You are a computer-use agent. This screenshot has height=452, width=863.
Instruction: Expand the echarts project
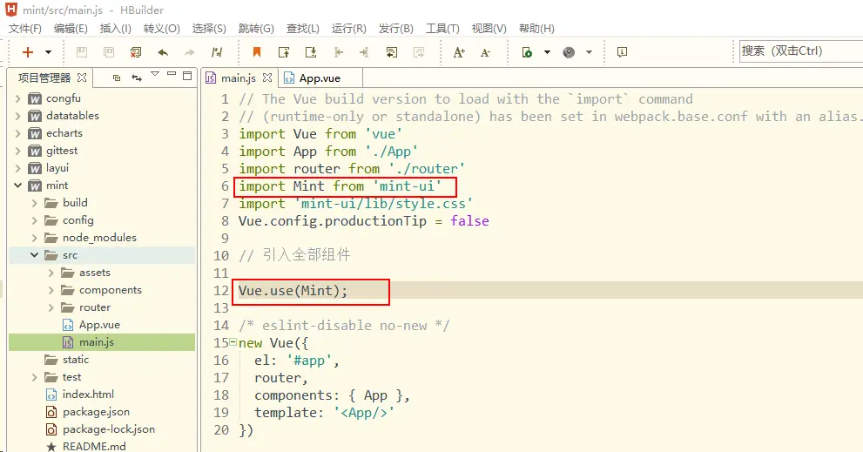click(17, 133)
